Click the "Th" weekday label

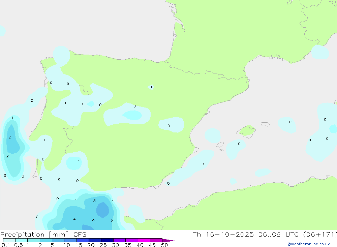197,235
